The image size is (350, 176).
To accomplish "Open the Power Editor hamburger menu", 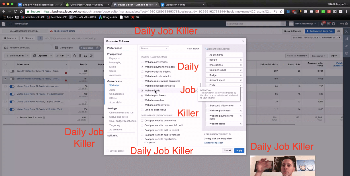I will 11,24.
